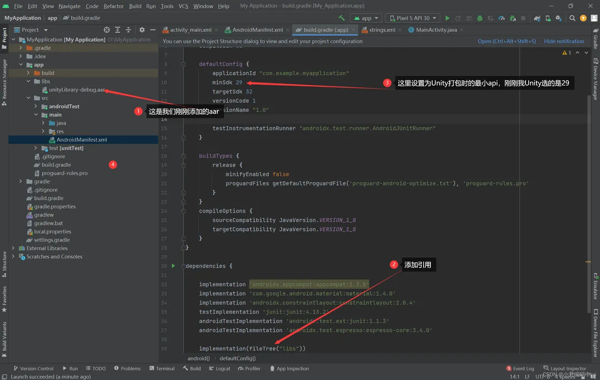Run the app with the green play icon
Image resolution: width=600 pixels, height=380 pixels.
tap(447, 18)
